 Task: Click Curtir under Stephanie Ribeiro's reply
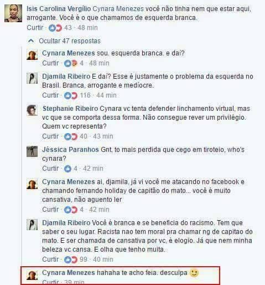(x=50, y=136)
